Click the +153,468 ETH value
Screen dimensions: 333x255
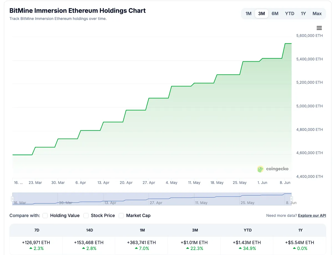[89, 243]
